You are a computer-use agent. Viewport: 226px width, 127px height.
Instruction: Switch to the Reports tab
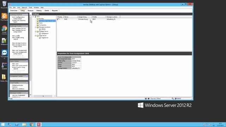55,11
